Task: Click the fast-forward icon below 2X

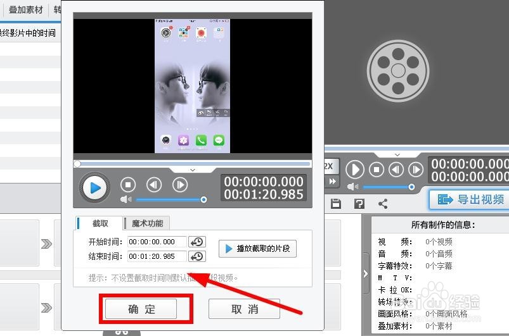Action: click(332, 182)
